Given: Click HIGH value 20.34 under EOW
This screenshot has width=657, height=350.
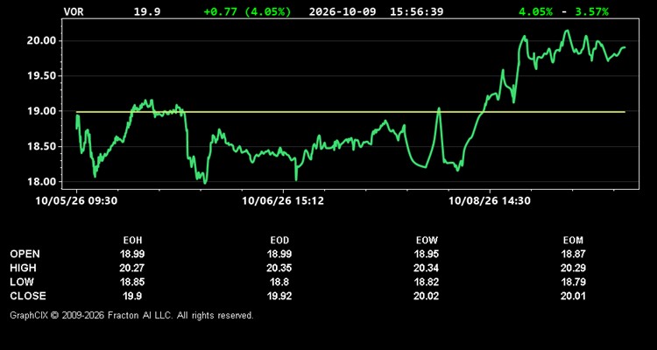Looking at the screenshot, I should [x=427, y=268].
